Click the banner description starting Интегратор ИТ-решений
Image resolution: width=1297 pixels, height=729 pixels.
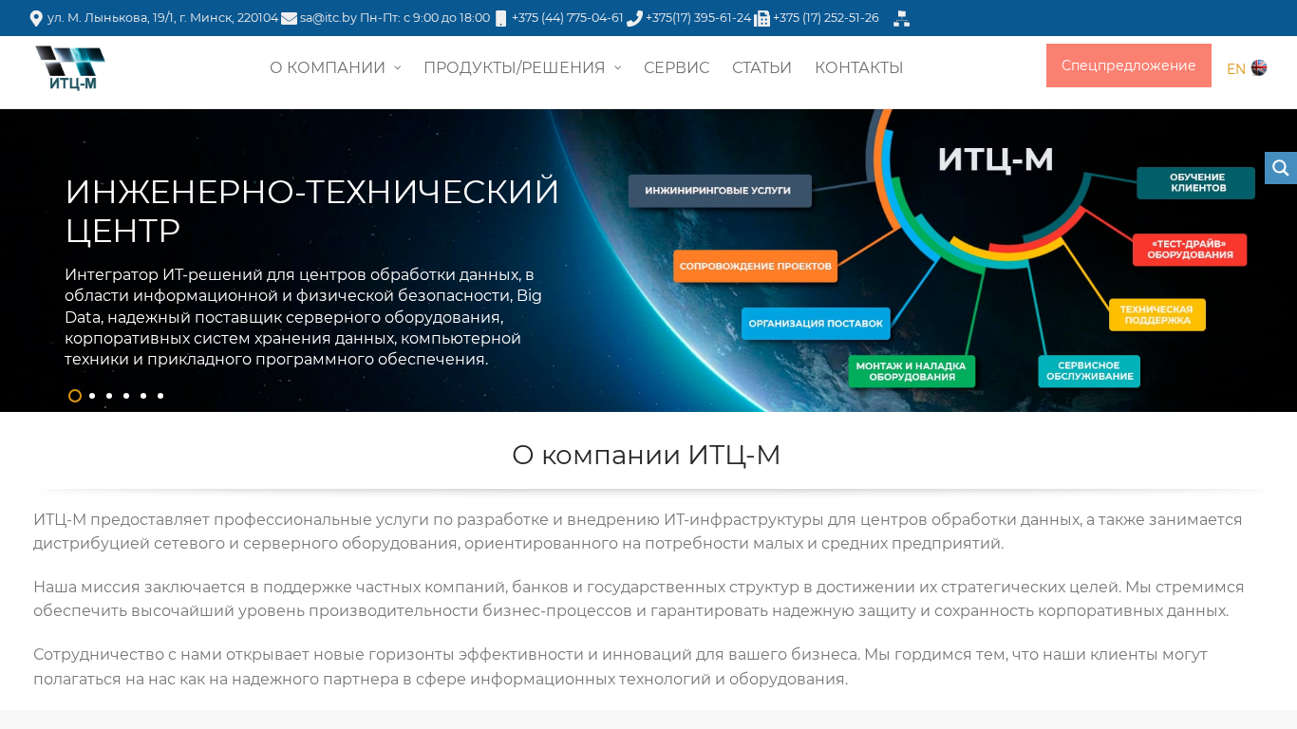[304, 317]
